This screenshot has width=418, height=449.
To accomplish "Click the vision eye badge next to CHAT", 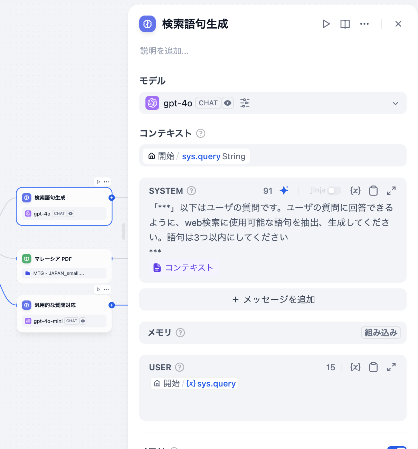I will point(228,103).
